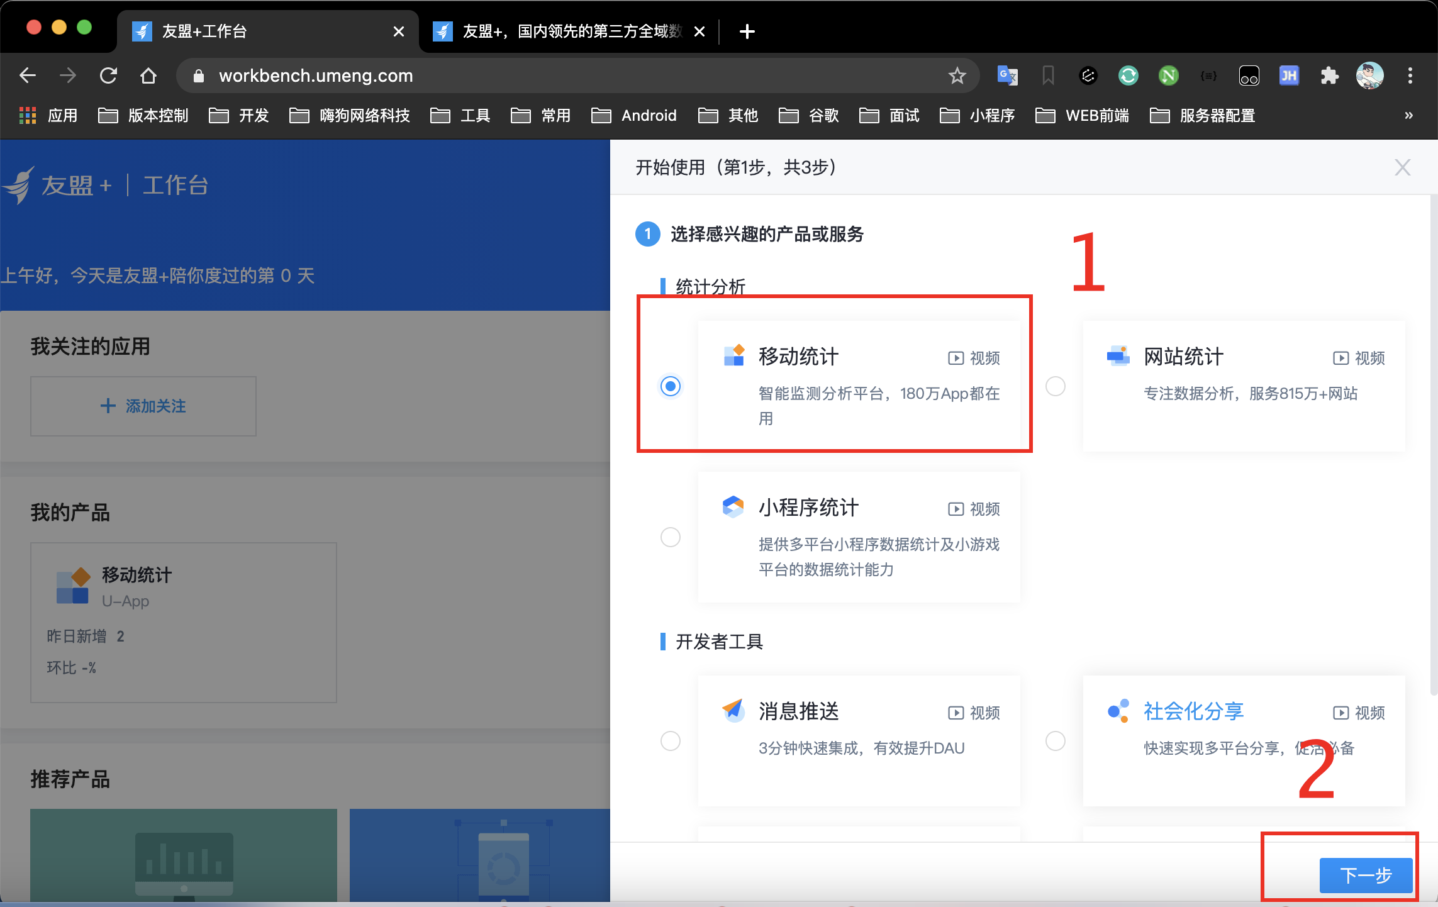Screen dimensions: 1438x907
Task: Play the 社会化分享 video link
Action: tap(1359, 713)
